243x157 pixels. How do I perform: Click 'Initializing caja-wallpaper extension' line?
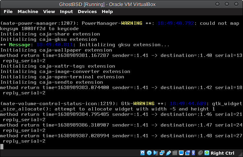tap(56, 50)
